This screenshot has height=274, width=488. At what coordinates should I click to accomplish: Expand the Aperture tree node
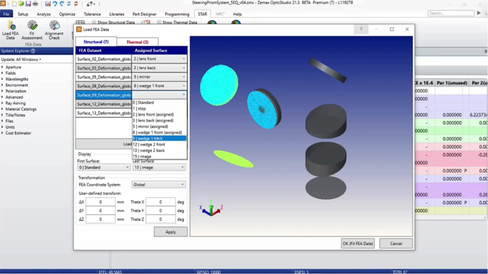3,67
